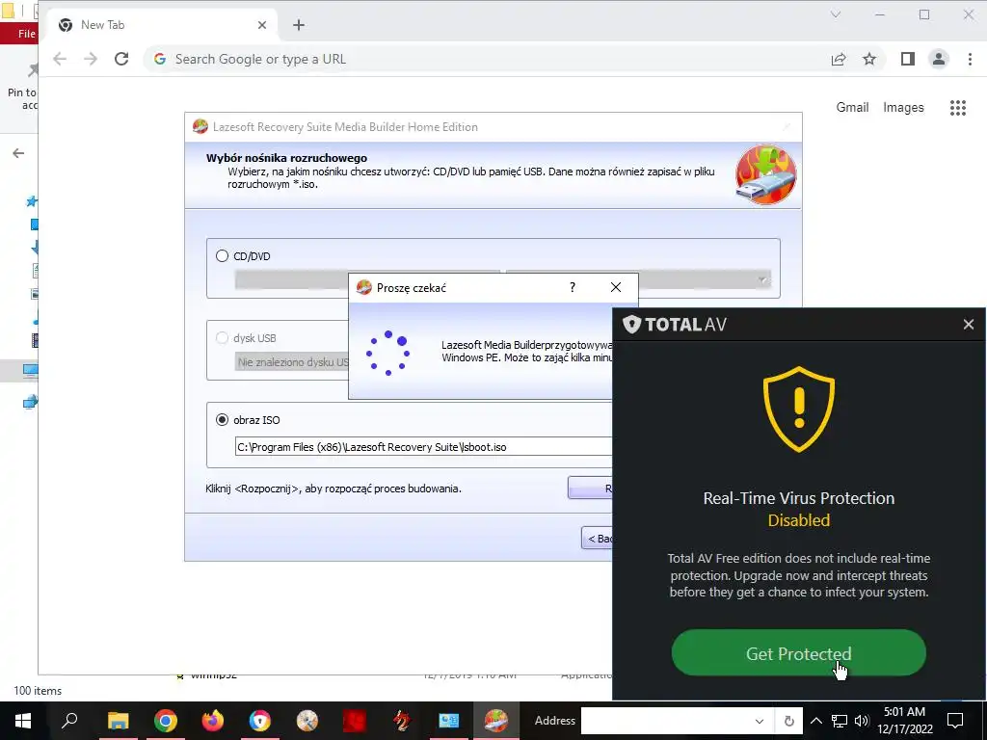Open taskbar search

pos(69,721)
